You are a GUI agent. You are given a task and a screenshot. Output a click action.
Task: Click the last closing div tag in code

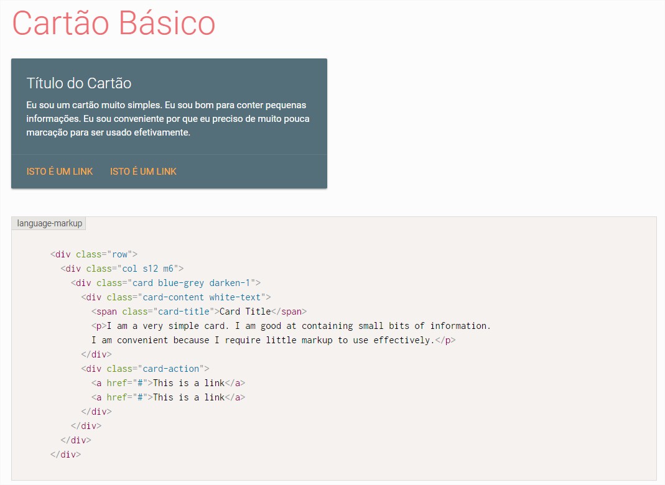pos(66,455)
